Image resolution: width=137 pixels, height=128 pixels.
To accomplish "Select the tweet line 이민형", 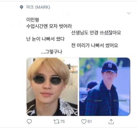I will pos(33,20).
